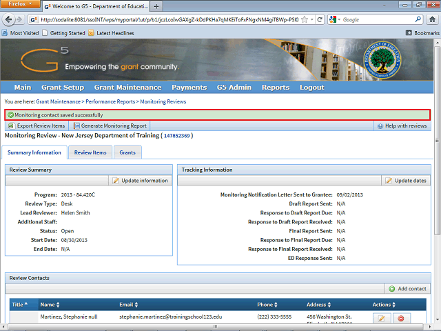Click the vertical page scrollbar thumb

click(x=437, y=141)
